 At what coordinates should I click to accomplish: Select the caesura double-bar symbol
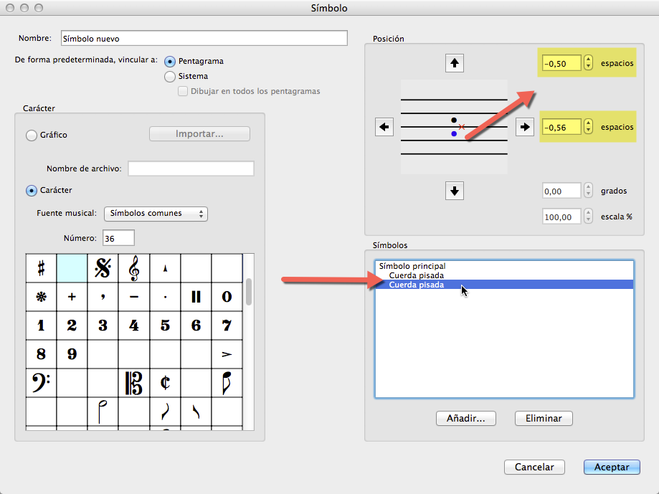click(196, 297)
